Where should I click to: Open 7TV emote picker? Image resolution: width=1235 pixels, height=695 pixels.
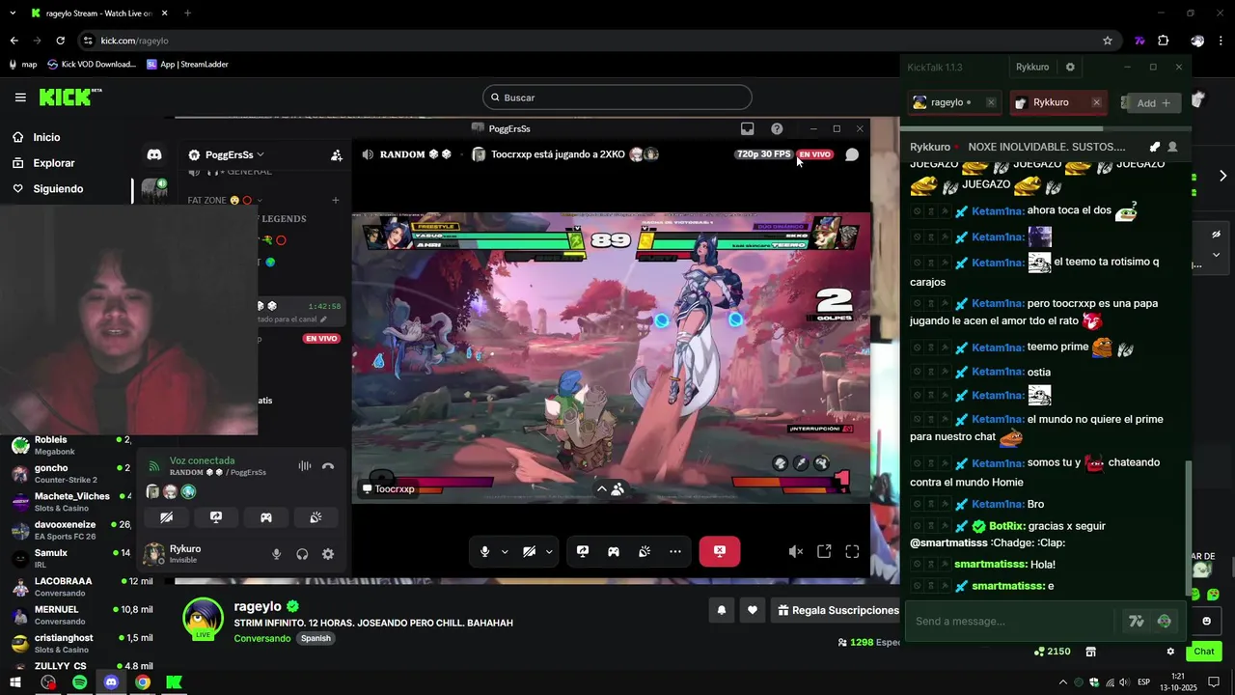click(x=1137, y=622)
